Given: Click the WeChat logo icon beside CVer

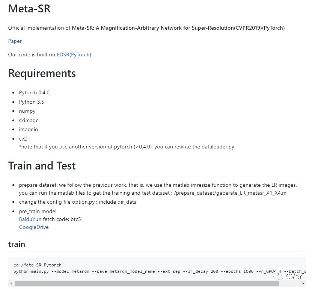Looking at the screenshot, I should point(279,276).
